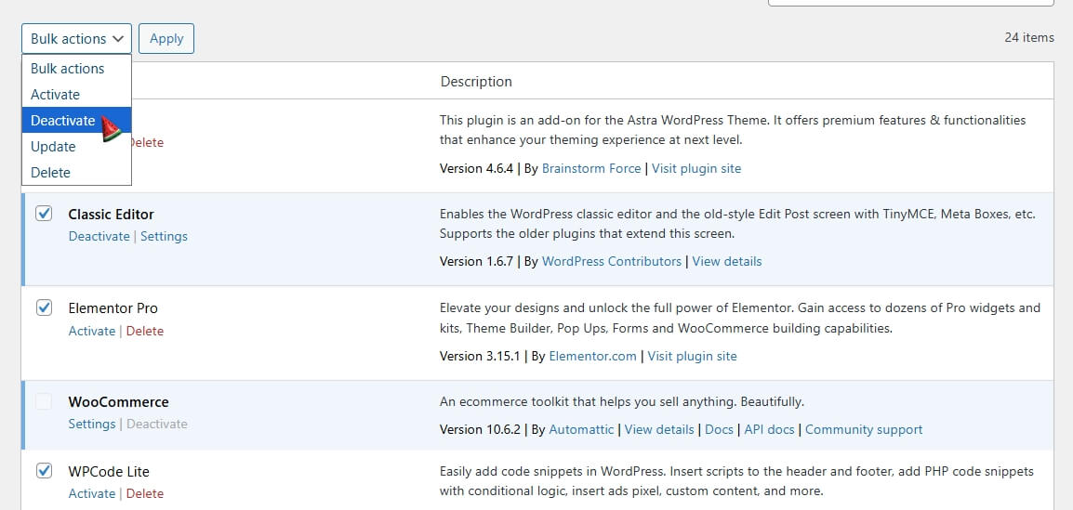1073x510 pixels.
Task: Open Brainstorm Force author link
Action: point(591,168)
